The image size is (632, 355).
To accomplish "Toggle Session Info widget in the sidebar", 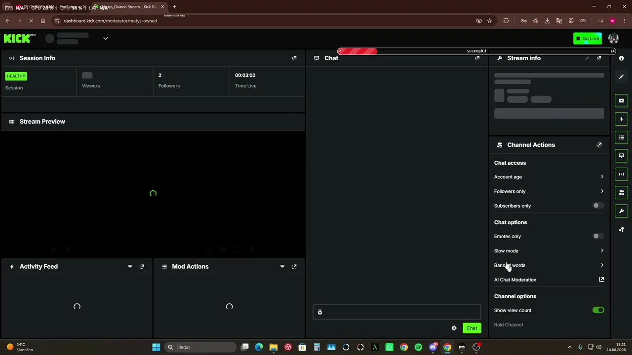I will tap(622, 174).
